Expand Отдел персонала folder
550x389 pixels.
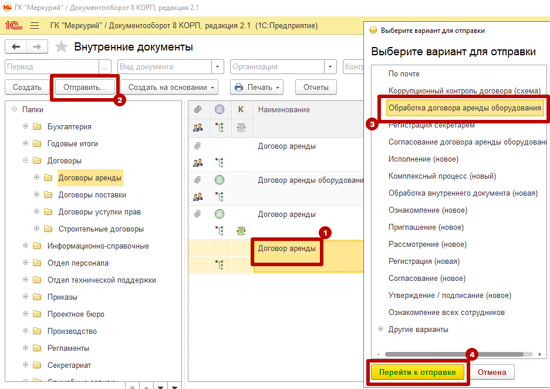(26, 262)
